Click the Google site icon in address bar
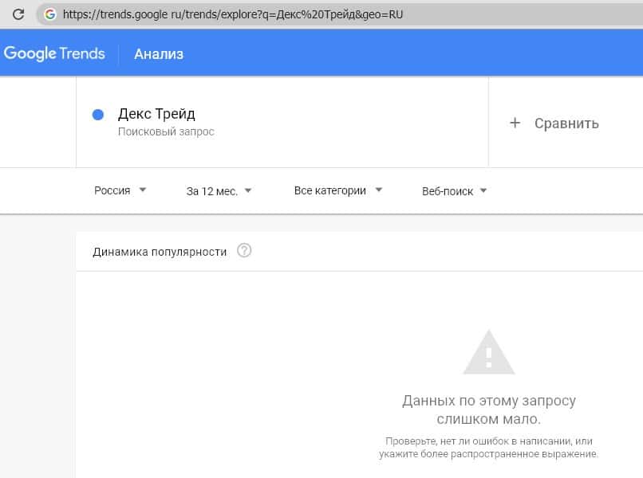643x478 pixels. 50,14
